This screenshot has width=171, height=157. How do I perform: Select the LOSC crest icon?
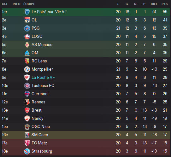(x=27, y=37)
